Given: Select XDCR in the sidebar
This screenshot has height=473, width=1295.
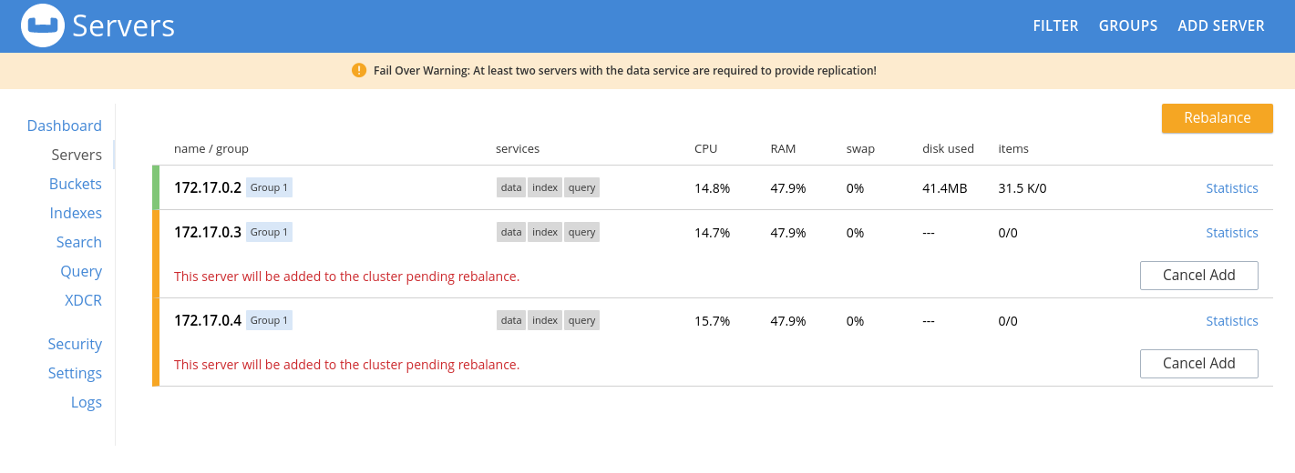Looking at the screenshot, I should click(83, 300).
